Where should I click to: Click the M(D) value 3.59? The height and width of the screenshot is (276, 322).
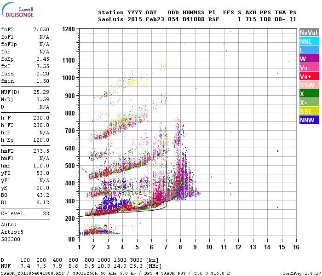tap(43, 99)
